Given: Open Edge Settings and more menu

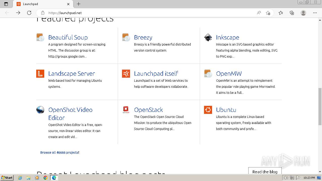Looking at the screenshot, I should 315,13.
